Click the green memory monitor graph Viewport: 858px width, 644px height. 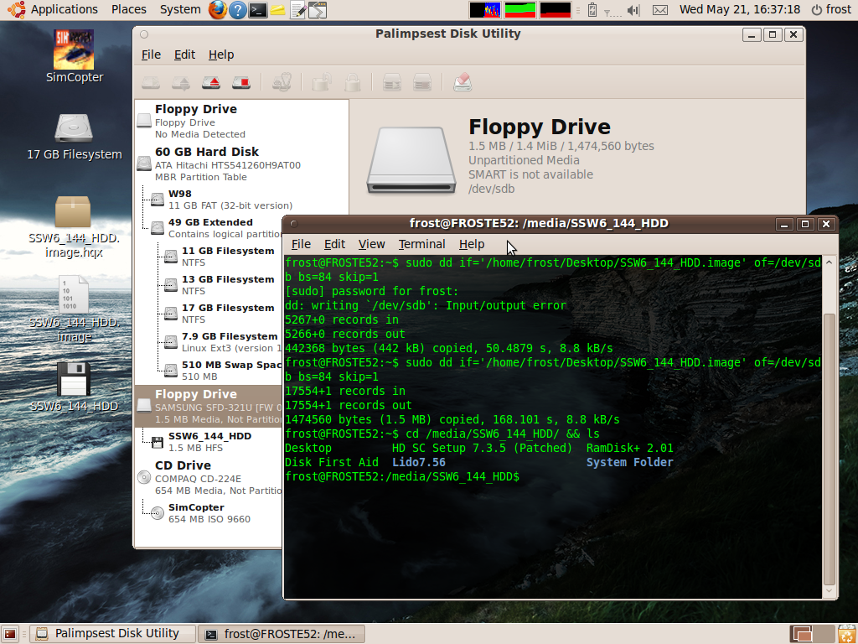(519, 10)
